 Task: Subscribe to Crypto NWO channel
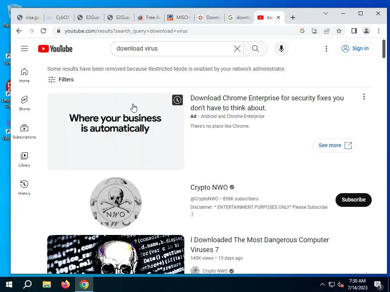tap(353, 200)
